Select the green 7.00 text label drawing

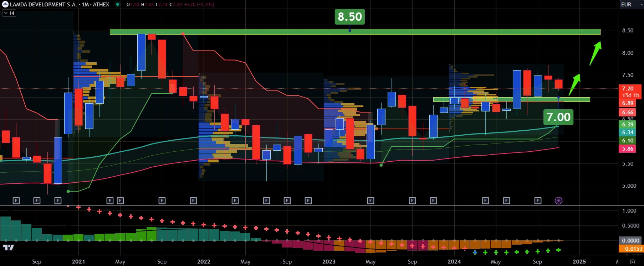click(x=558, y=117)
